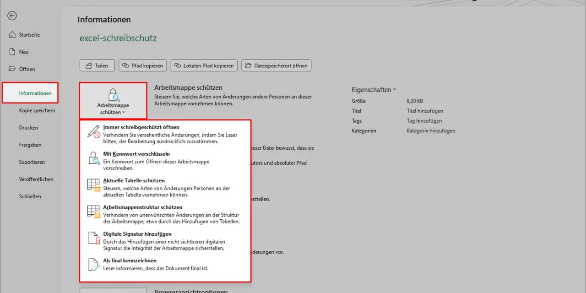Select Neu in the sidebar
The height and width of the screenshot is (293, 586).
click(x=24, y=52)
